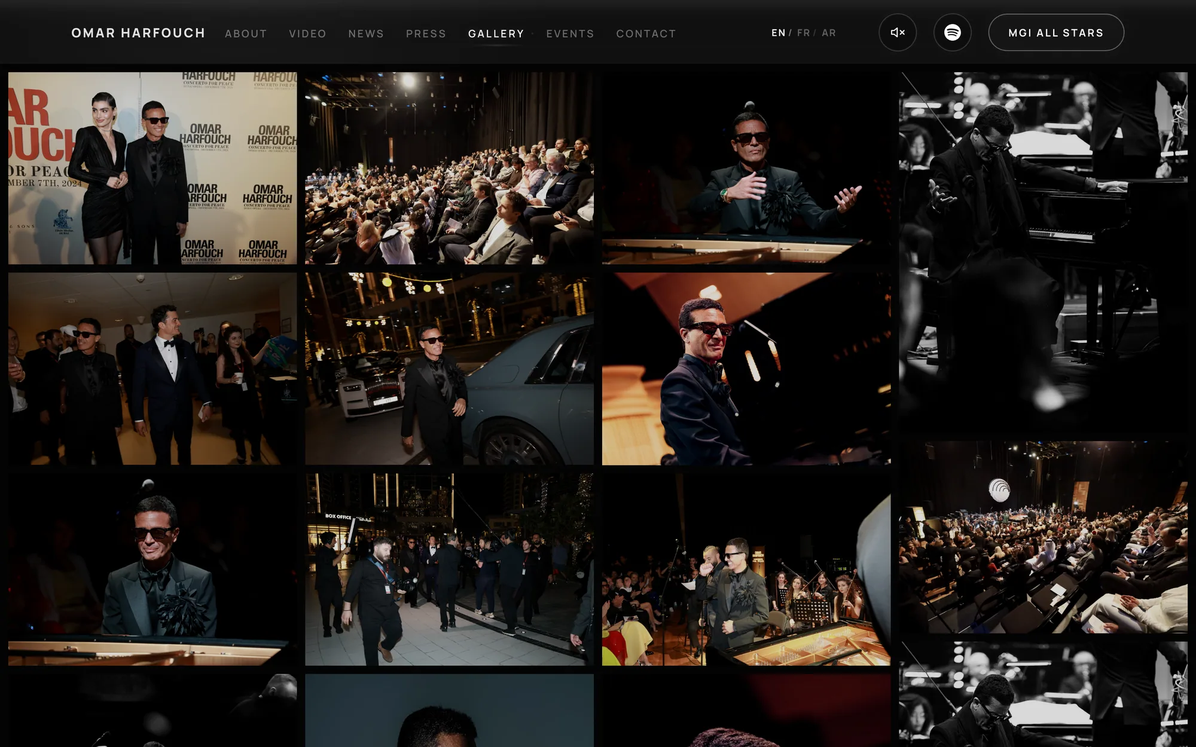The height and width of the screenshot is (747, 1196).
Task: Open the seated theater audience photo
Action: click(x=449, y=168)
